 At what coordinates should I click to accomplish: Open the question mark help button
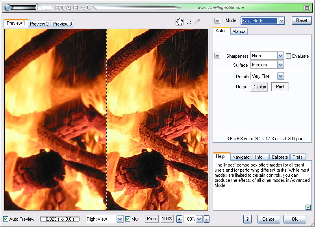(x=247, y=219)
